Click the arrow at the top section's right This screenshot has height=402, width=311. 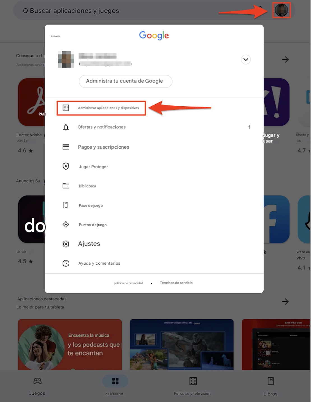point(286,59)
